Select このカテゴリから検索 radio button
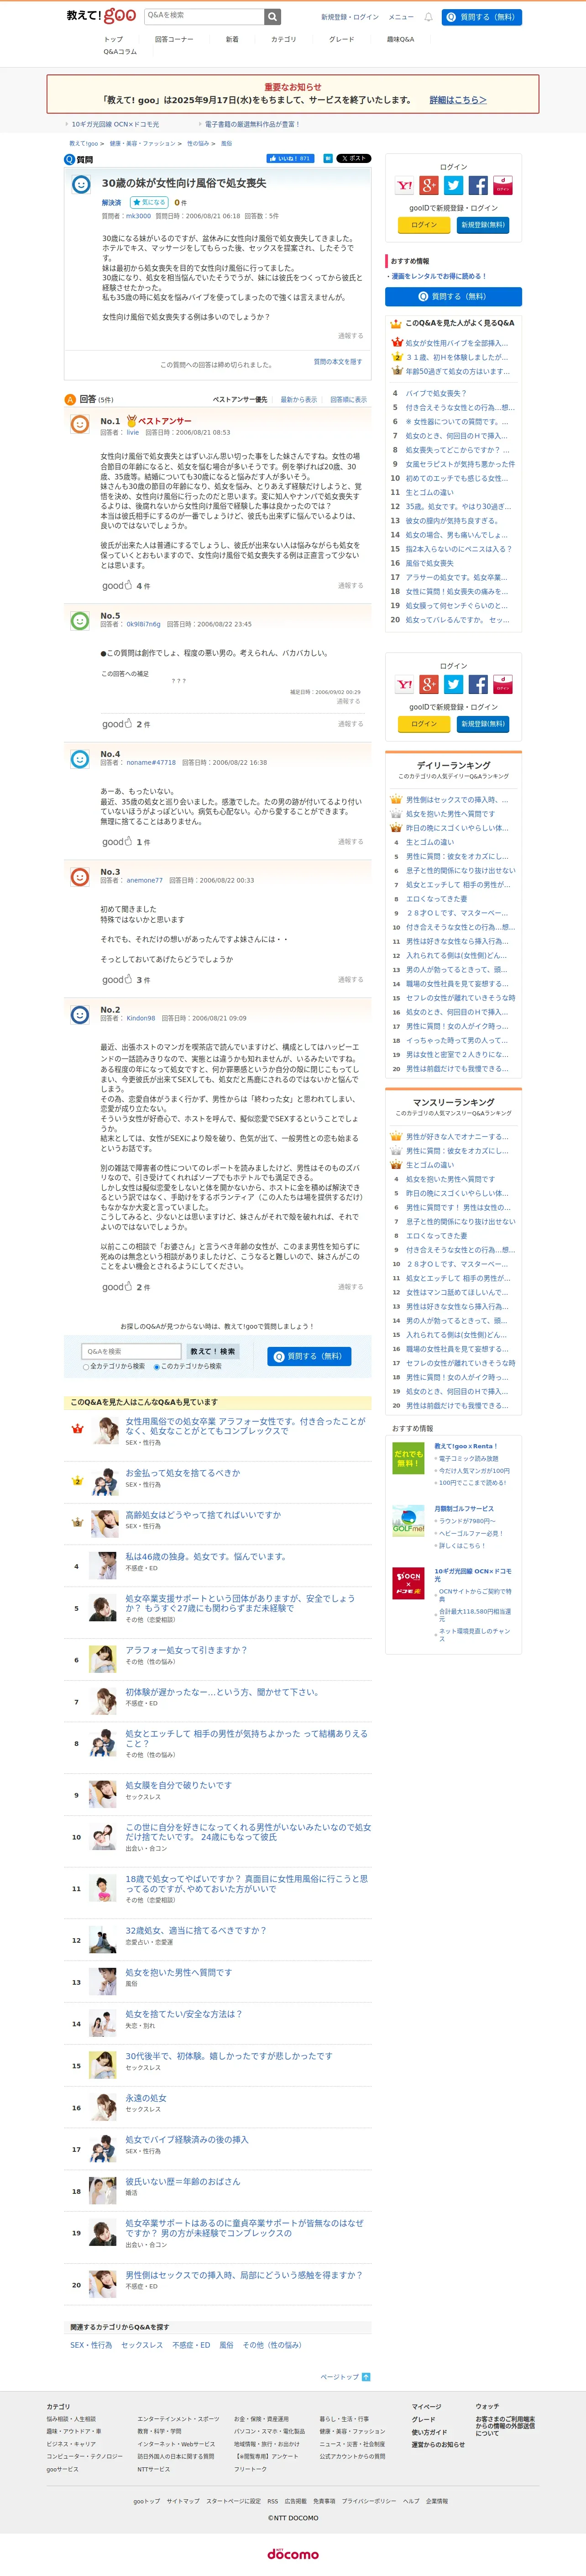Image resolution: width=586 pixels, height=2576 pixels. (156, 1366)
